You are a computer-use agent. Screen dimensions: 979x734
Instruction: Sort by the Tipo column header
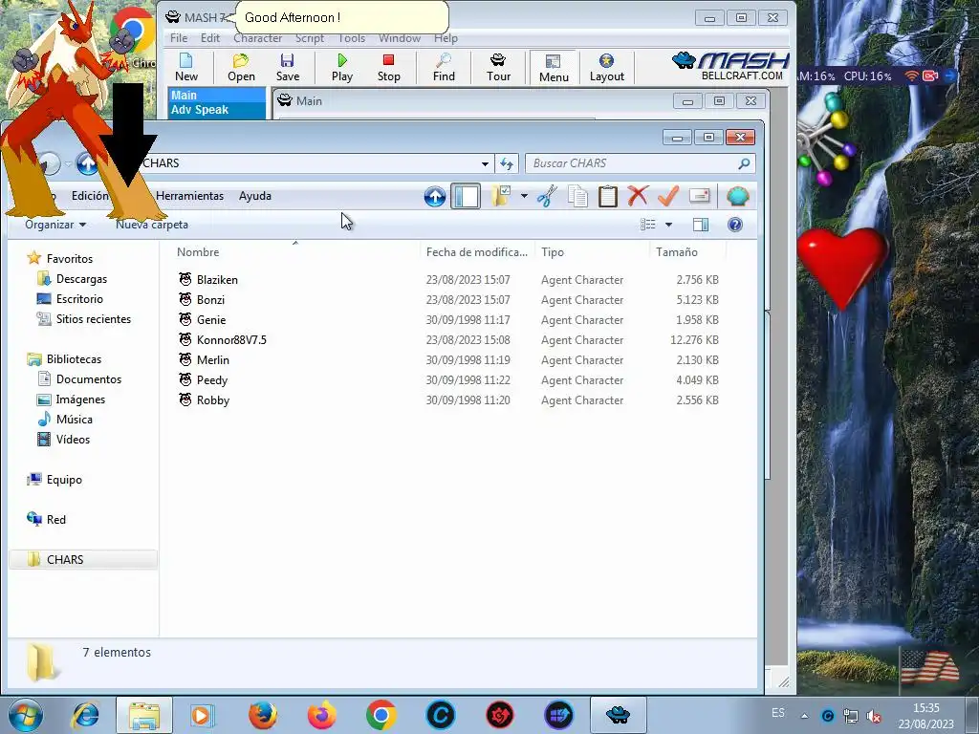coord(552,252)
